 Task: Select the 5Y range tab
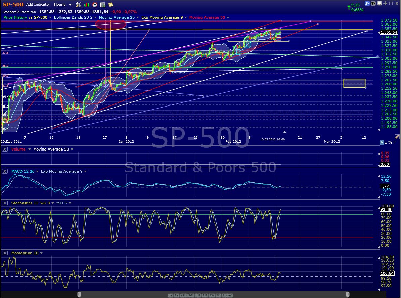[x=170, y=295]
